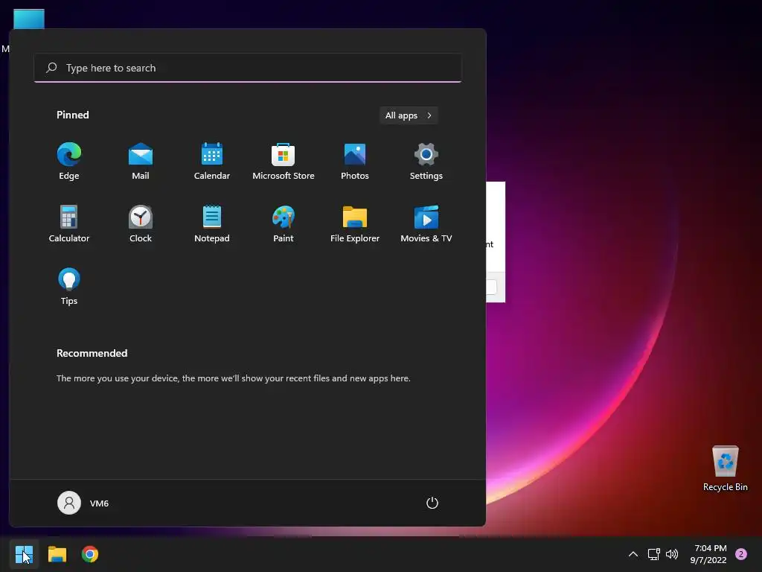This screenshot has height=572, width=762.
Task: Select the Recycle Bin desktop icon
Action: click(x=725, y=468)
